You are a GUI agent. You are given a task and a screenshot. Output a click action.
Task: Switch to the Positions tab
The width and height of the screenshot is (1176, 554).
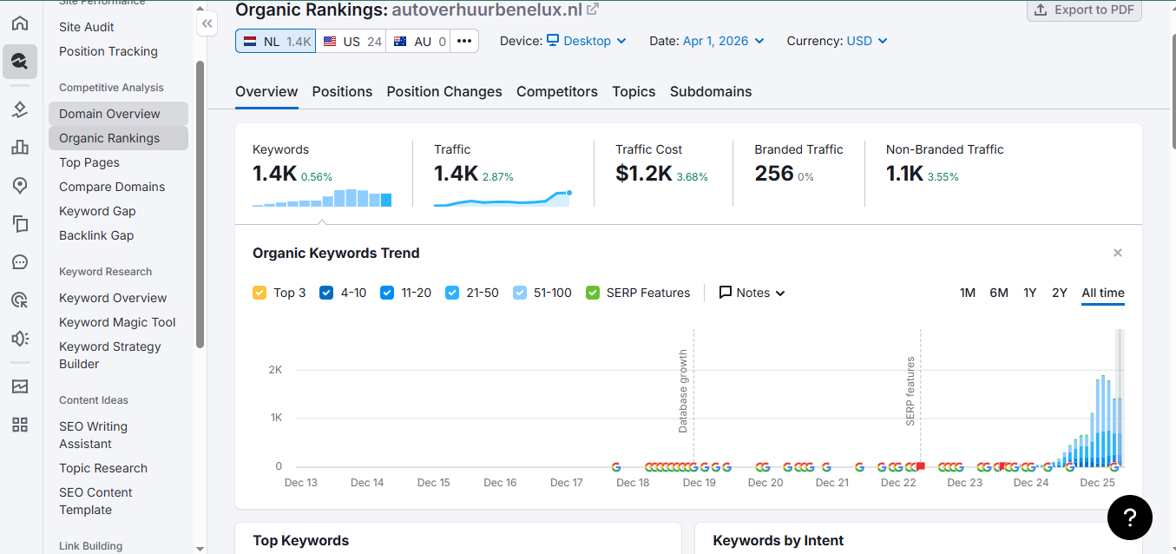pyautogui.click(x=342, y=92)
